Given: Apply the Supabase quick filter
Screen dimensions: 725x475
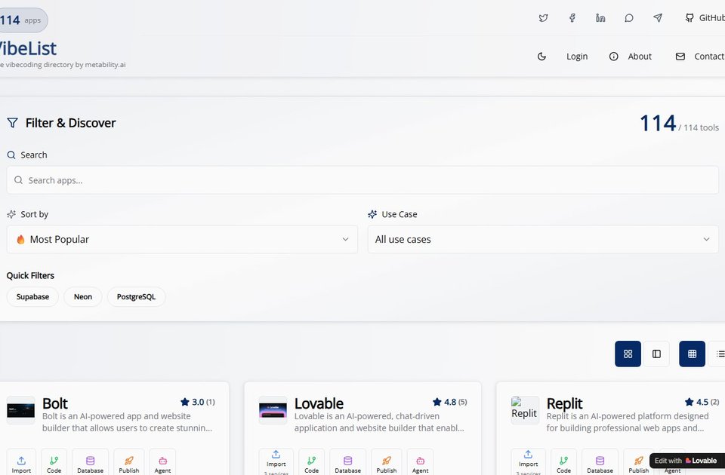Looking at the screenshot, I should click(x=32, y=297).
